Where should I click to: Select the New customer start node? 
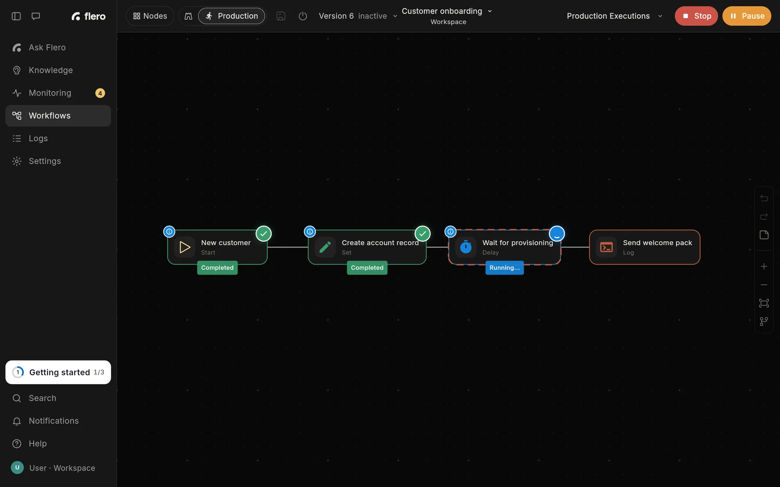(x=218, y=247)
